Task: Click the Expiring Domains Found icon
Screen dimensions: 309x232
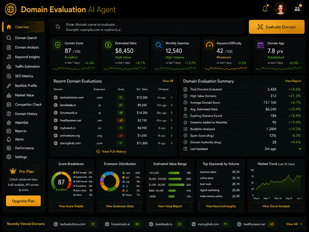Action: [185, 116]
